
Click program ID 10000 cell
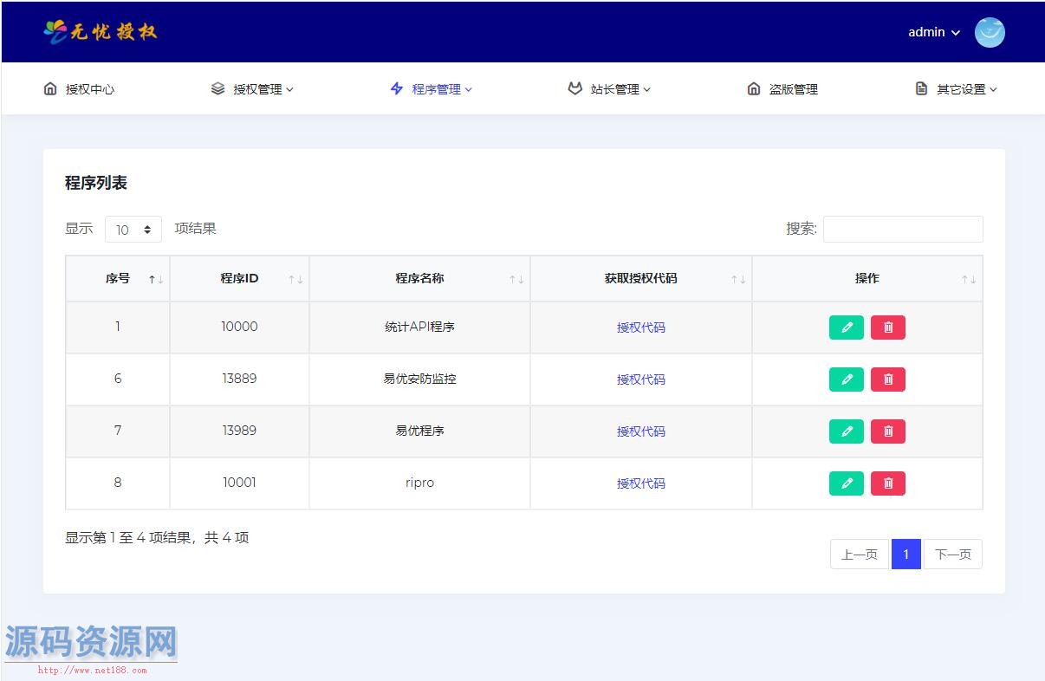pyautogui.click(x=239, y=328)
